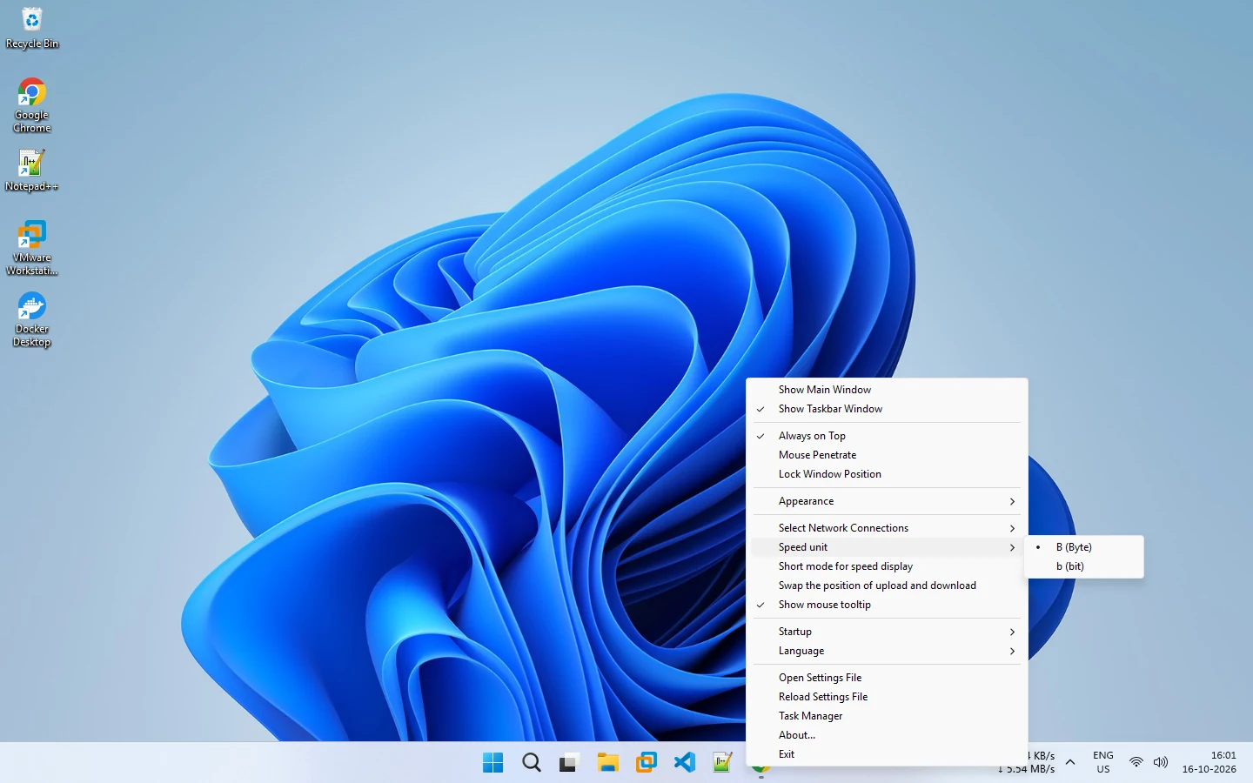The width and height of the screenshot is (1253, 783).
Task: Open the Language submenu
Action: [x=887, y=651]
